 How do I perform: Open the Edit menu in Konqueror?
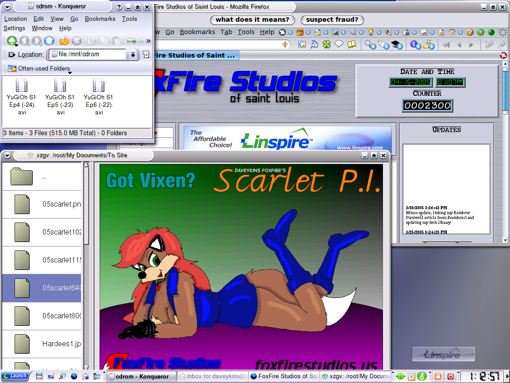(x=39, y=19)
